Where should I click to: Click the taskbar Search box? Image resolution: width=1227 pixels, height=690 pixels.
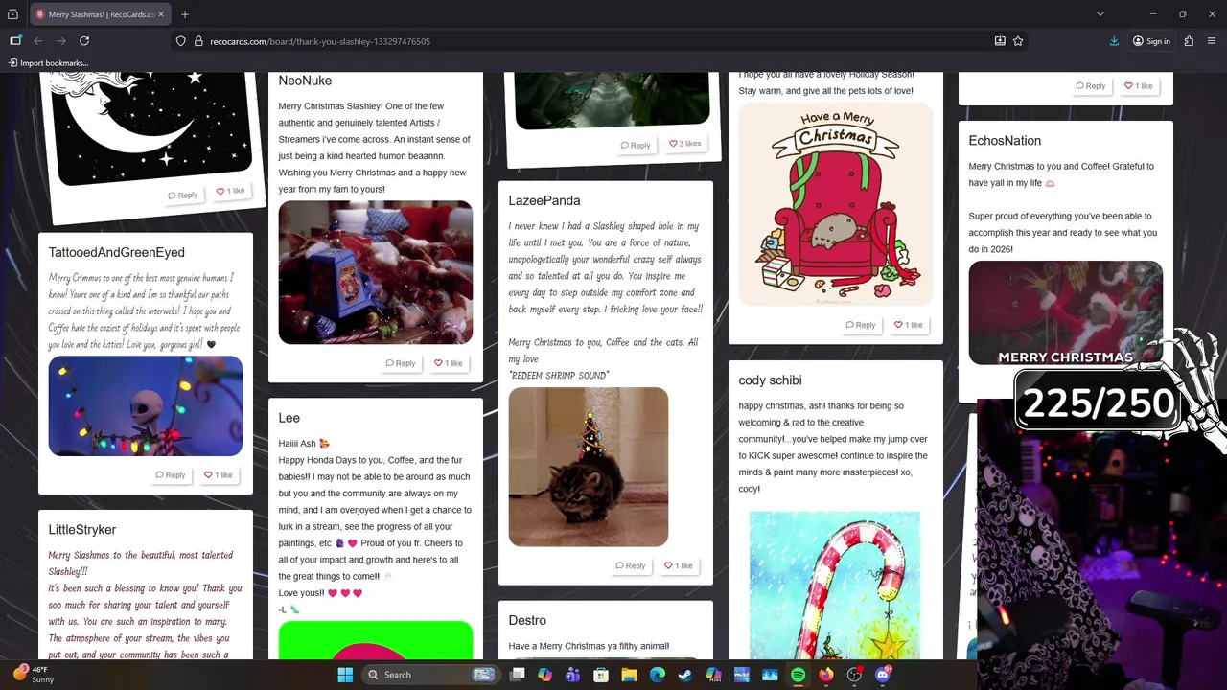pyautogui.click(x=430, y=675)
